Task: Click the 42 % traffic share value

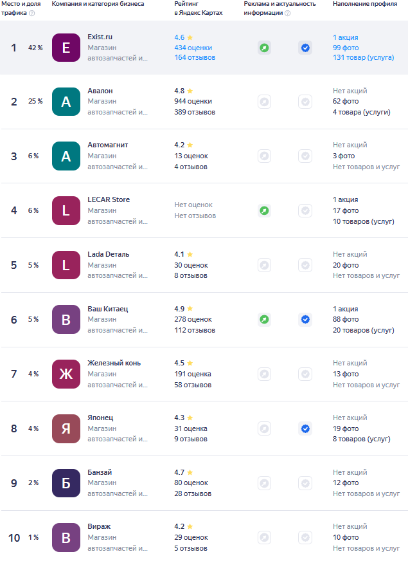Action: point(35,48)
